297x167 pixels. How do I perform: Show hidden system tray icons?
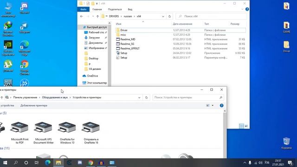245,163
